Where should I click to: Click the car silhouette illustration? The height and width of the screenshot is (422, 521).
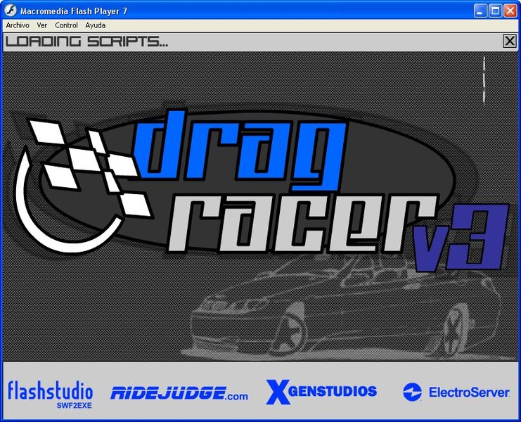tap(337, 309)
